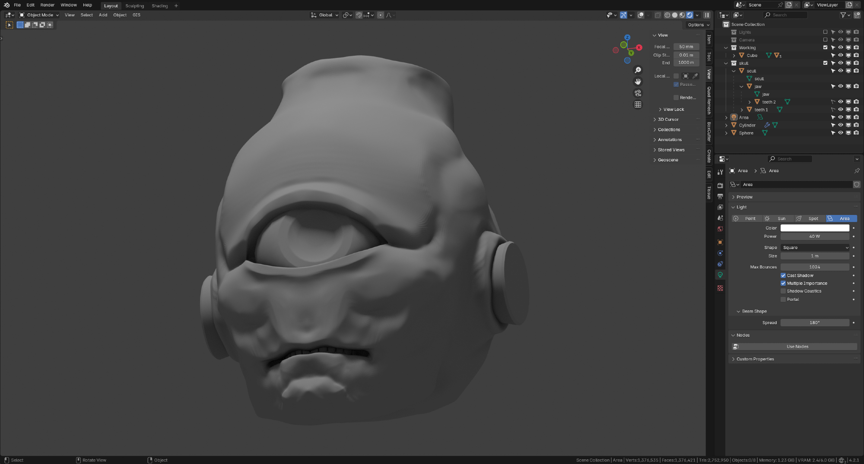The width and height of the screenshot is (864, 464).
Task: Click the snapping magnet icon in header
Action: pyautogui.click(x=359, y=15)
